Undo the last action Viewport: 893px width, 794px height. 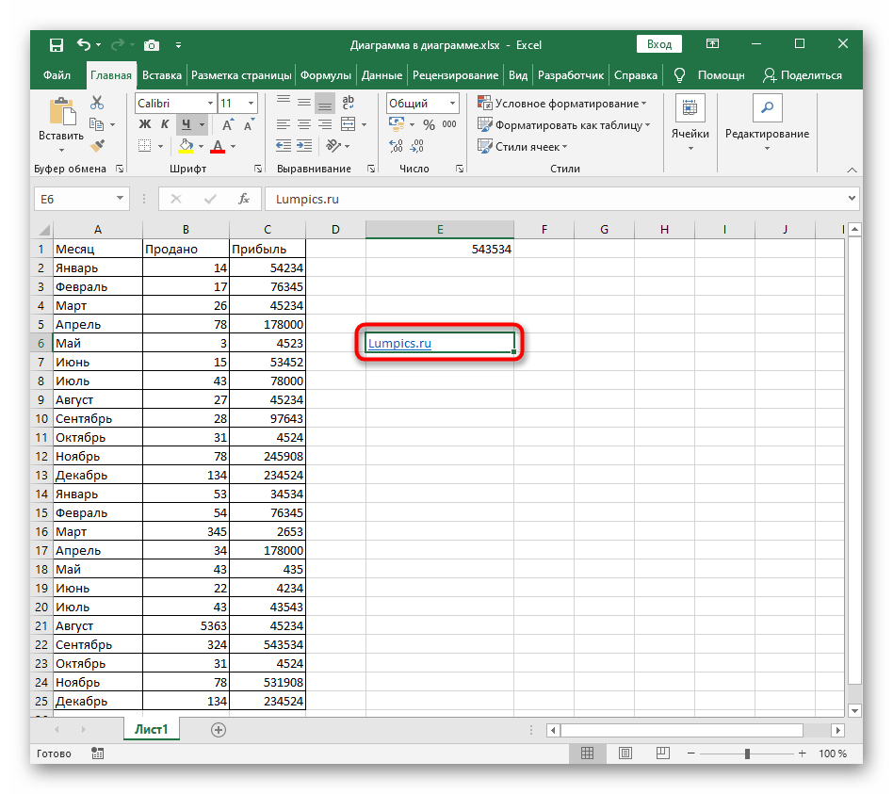(x=84, y=44)
